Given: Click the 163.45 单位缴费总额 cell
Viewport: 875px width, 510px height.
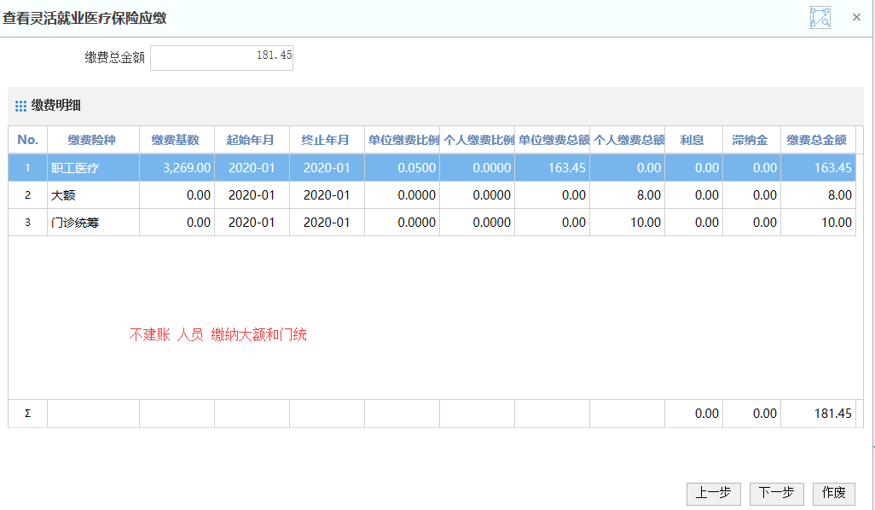Looking at the screenshot, I should point(552,167).
